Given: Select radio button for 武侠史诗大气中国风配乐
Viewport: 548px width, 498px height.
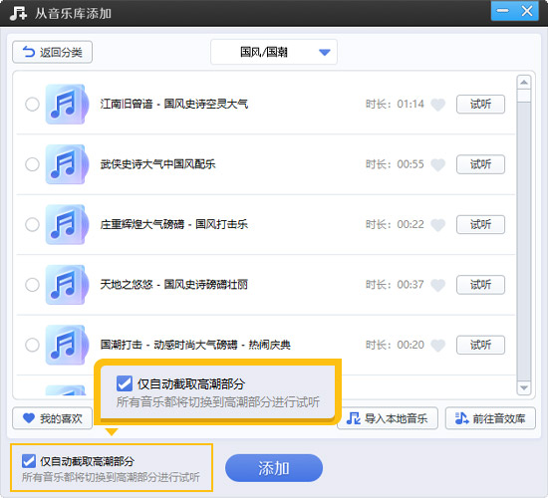Looking at the screenshot, I should [x=32, y=164].
